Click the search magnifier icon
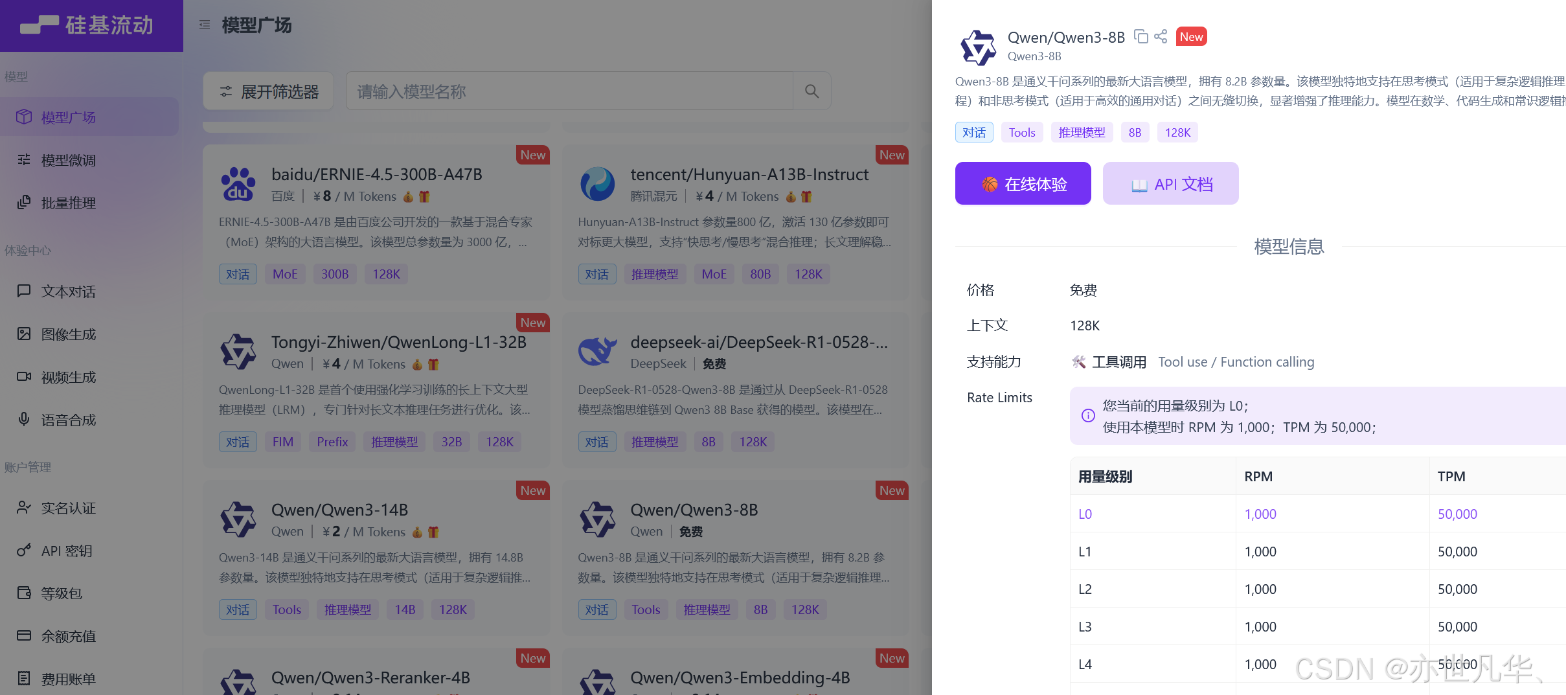The height and width of the screenshot is (695, 1566). [811, 91]
